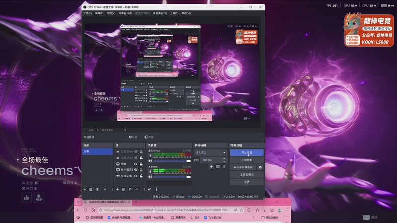Open the 文件(F) menu
The image size is (397, 223).
87,13
